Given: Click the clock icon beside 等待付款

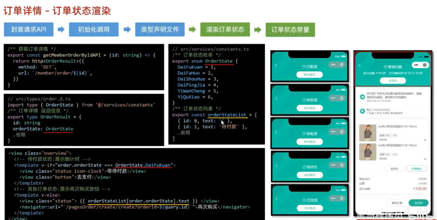Looking at the screenshot, I should point(385,67).
